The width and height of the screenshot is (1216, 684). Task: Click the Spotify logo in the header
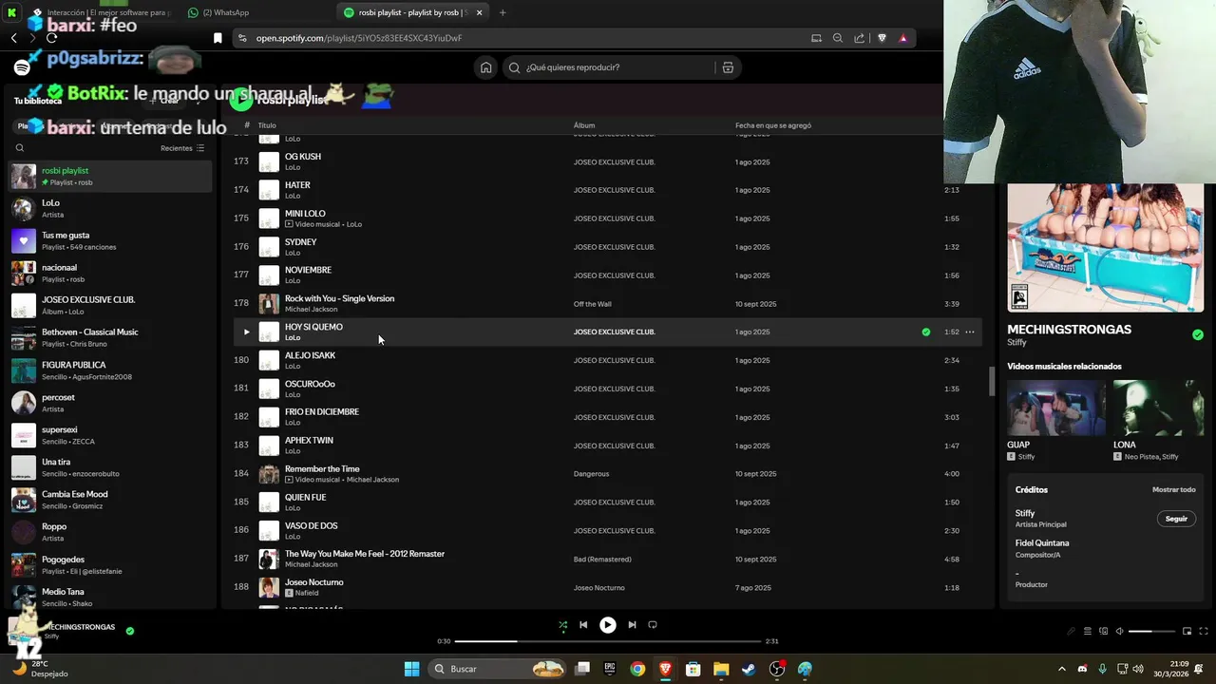22,67
